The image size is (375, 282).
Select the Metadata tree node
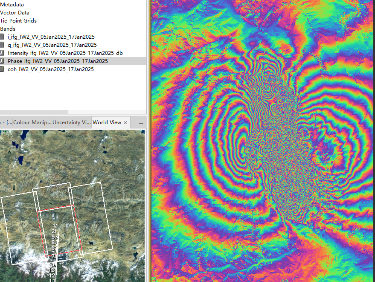click(x=12, y=5)
